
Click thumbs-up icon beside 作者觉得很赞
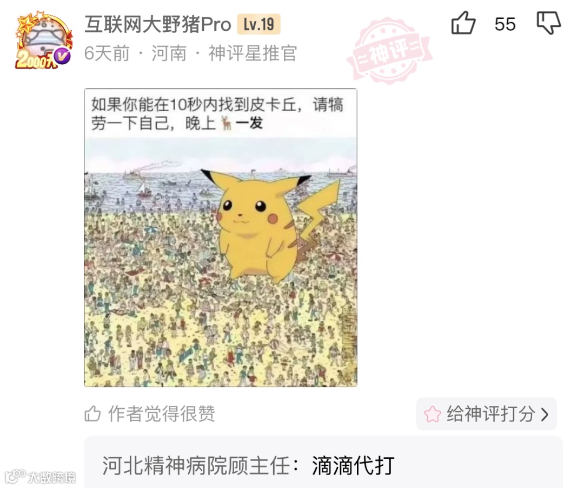[x=92, y=414]
